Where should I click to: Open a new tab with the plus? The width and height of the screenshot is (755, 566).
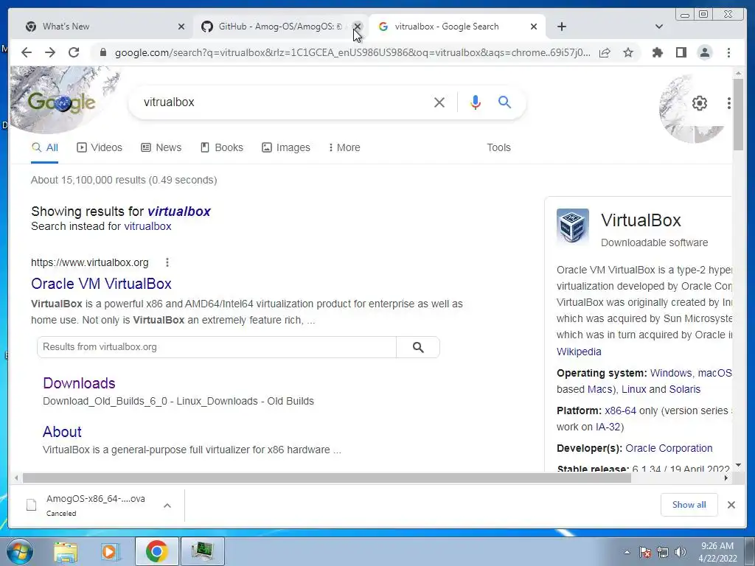coord(561,27)
